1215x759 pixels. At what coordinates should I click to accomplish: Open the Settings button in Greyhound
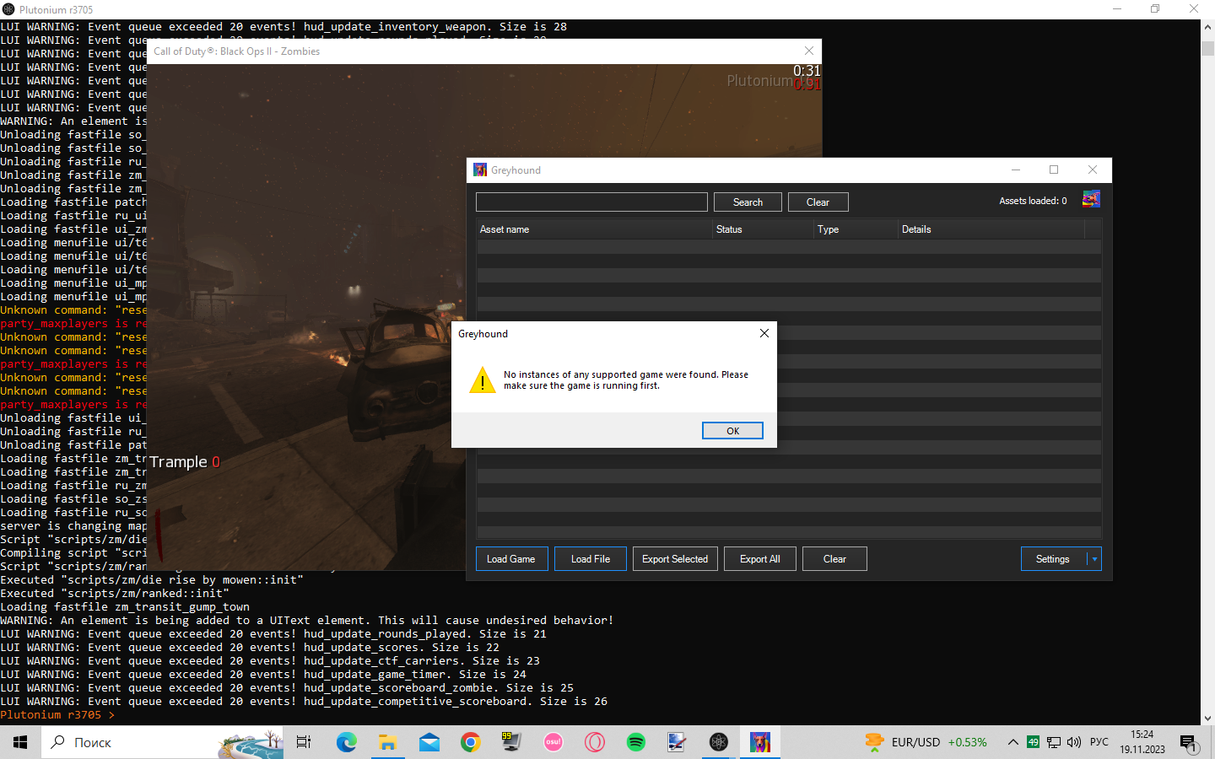(x=1053, y=559)
